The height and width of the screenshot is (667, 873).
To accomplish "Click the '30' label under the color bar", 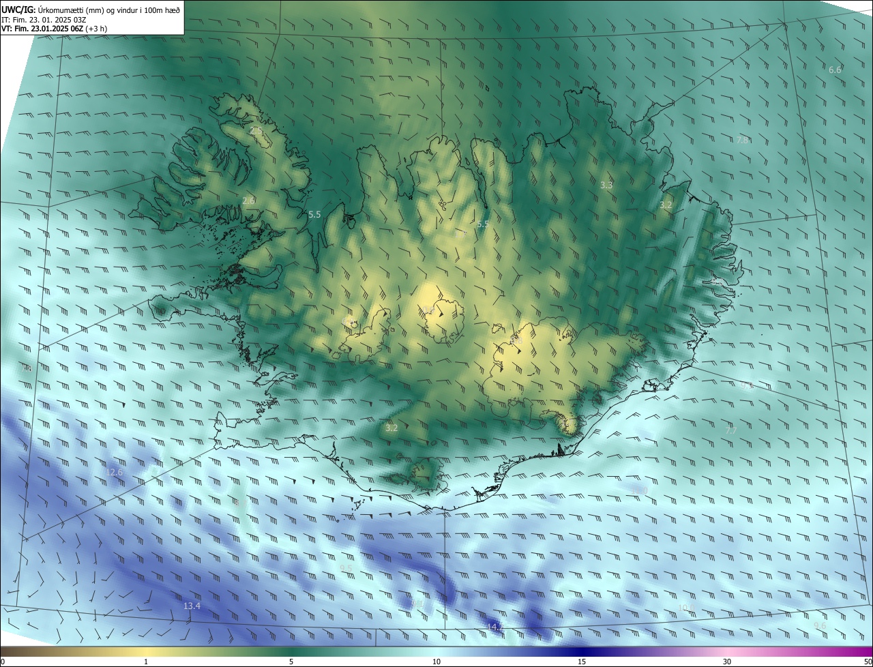I will [x=727, y=662].
